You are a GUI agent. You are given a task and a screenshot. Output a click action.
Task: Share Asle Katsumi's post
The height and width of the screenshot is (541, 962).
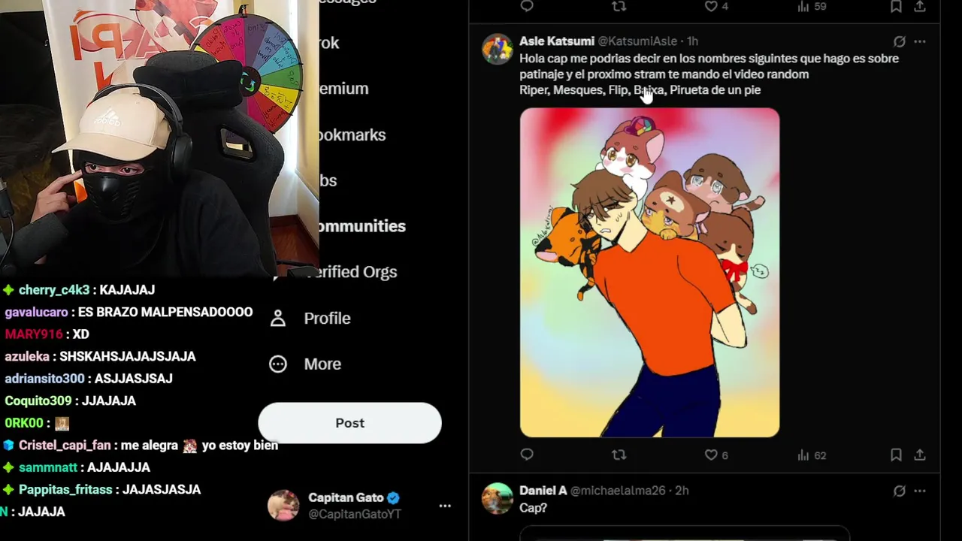pos(920,455)
